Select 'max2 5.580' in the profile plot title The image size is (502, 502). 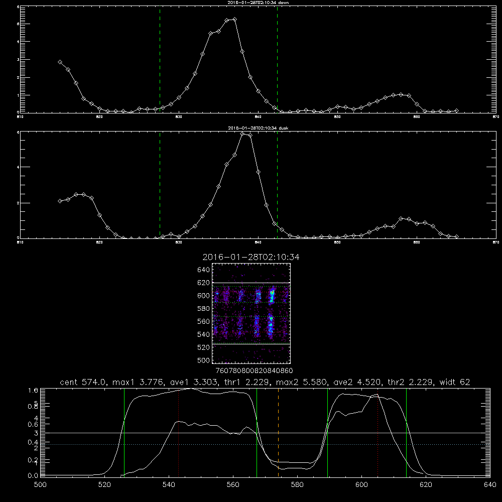coord(302,382)
